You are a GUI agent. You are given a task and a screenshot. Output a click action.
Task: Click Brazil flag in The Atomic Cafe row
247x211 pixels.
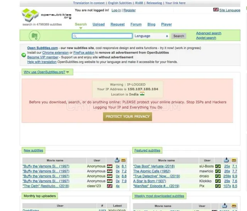pyautogui.click(x=218, y=171)
